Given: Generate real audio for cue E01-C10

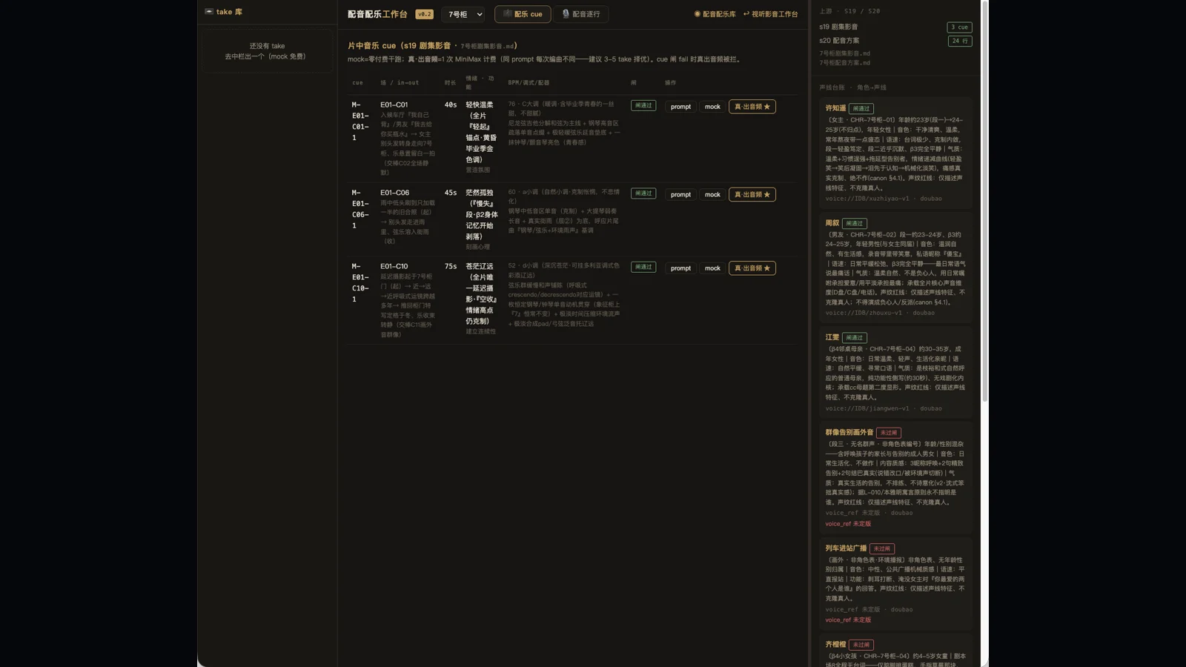Looking at the screenshot, I should pos(752,268).
